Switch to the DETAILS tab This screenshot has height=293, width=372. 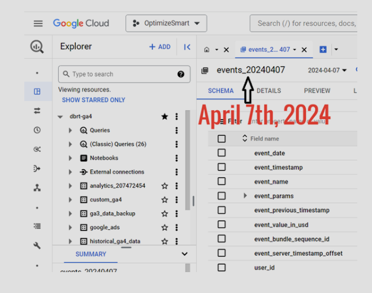[269, 91]
